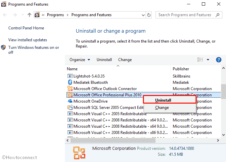This screenshot has height=162, width=226.
Task: Click the SQL Server Compact Edition icon
Action: 70,107
